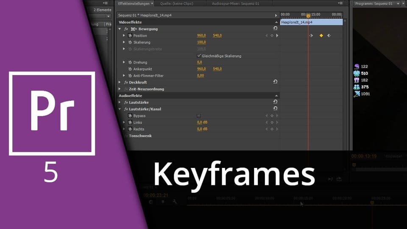Toggle Drehung animation stopwatch
This screenshot has width=407, height=229.
tap(130, 62)
